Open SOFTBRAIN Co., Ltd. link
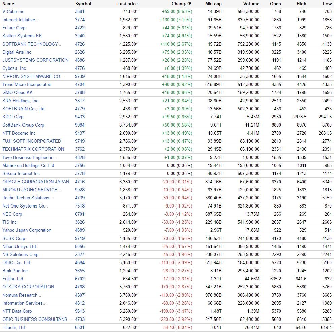The width and height of the screenshot is (334, 332). tap(24, 109)
